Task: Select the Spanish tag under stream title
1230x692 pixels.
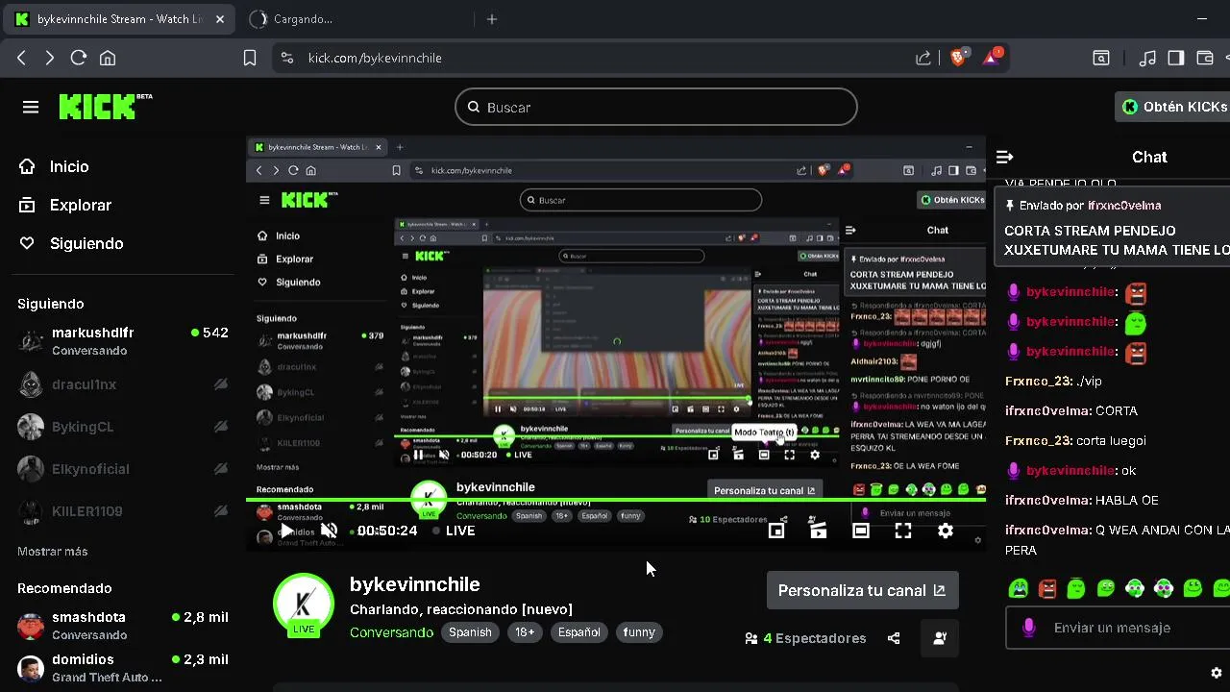Action: (x=470, y=632)
